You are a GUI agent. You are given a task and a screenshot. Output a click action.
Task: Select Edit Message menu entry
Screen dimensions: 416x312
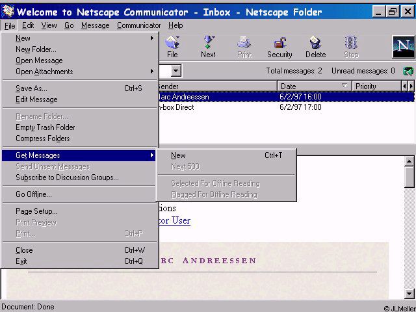point(79,99)
